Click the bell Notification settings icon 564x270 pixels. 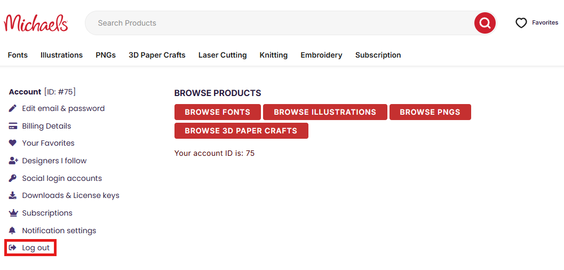click(x=13, y=231)
